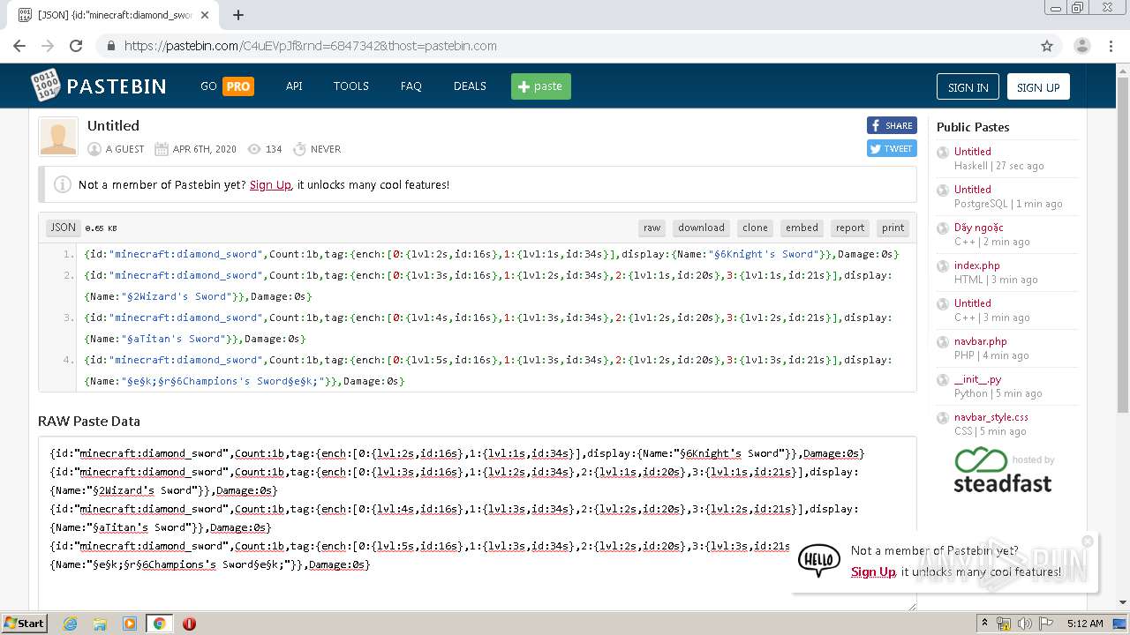Open the navbar_style.css public paste
Image resolution: width=1130 pixels, height=635 pixels.
pyautogui.click(x=991, y=417)
